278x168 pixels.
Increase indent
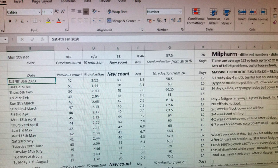pyautogui.click(x=101, y=21)
